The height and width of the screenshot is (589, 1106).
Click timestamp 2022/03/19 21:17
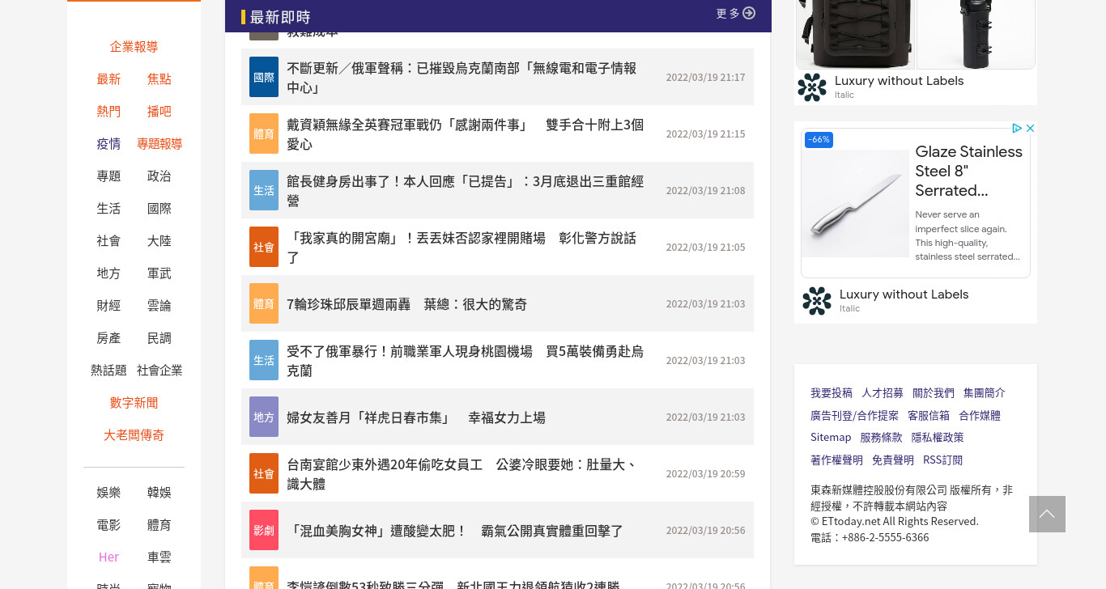(705, 78)
